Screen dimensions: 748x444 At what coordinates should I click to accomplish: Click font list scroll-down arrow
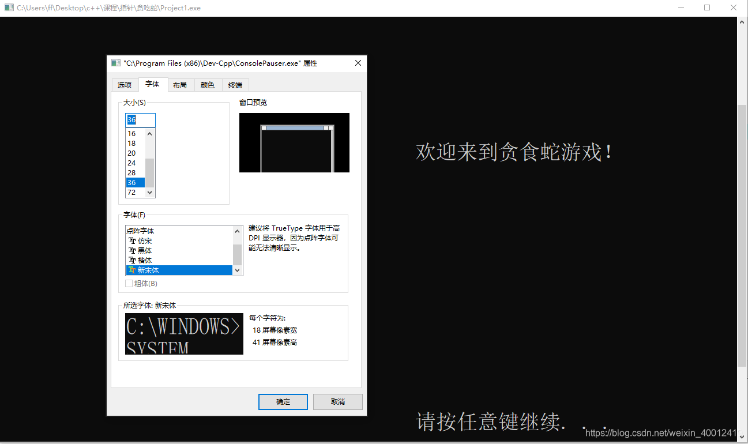coord(238,270)
